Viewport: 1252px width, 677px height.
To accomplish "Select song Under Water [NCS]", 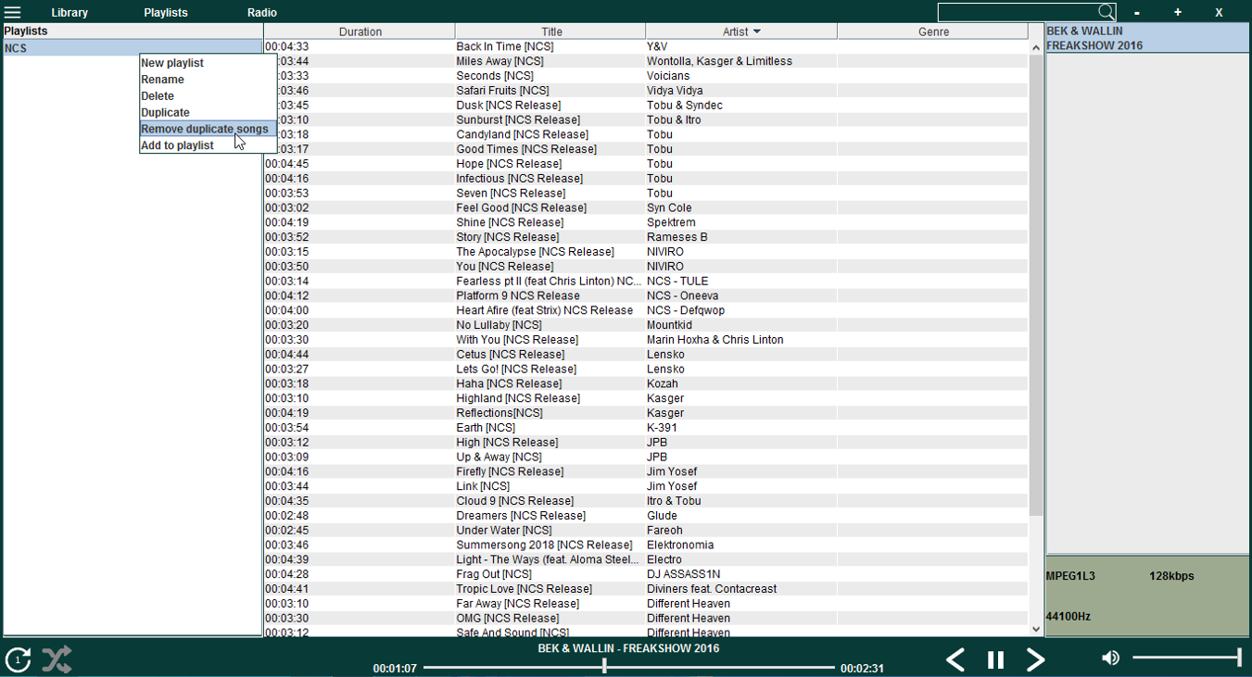I will [x=504, y=531].
